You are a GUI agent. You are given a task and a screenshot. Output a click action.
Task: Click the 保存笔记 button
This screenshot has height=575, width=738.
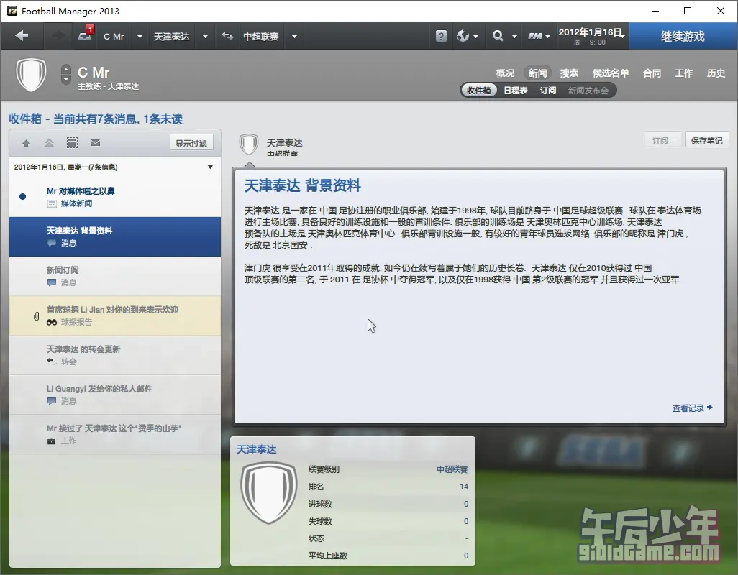(706, 140)
